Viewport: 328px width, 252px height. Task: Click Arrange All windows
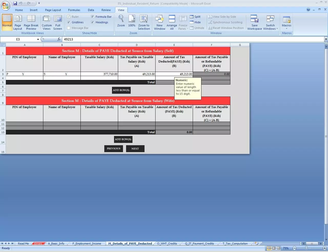[172, 23]
